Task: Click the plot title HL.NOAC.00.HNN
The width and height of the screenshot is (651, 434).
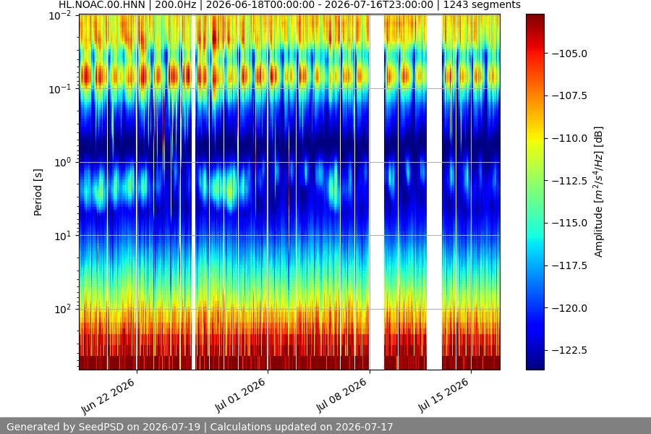Action: point(102,5)
